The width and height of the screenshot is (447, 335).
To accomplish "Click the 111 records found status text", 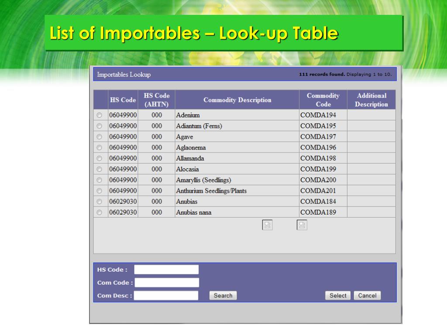I will point(322,74).
